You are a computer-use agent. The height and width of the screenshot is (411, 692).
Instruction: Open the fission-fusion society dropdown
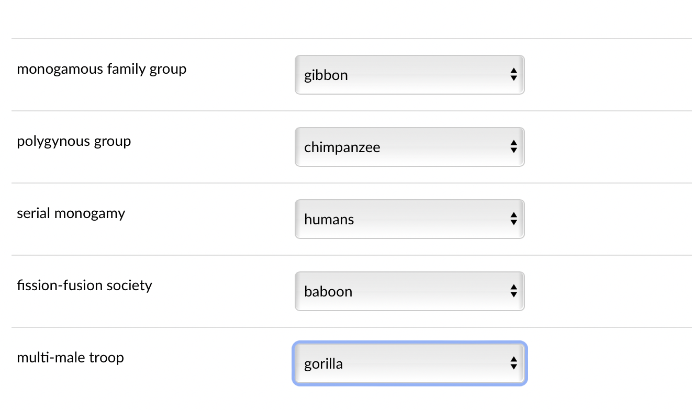(409, 291)
